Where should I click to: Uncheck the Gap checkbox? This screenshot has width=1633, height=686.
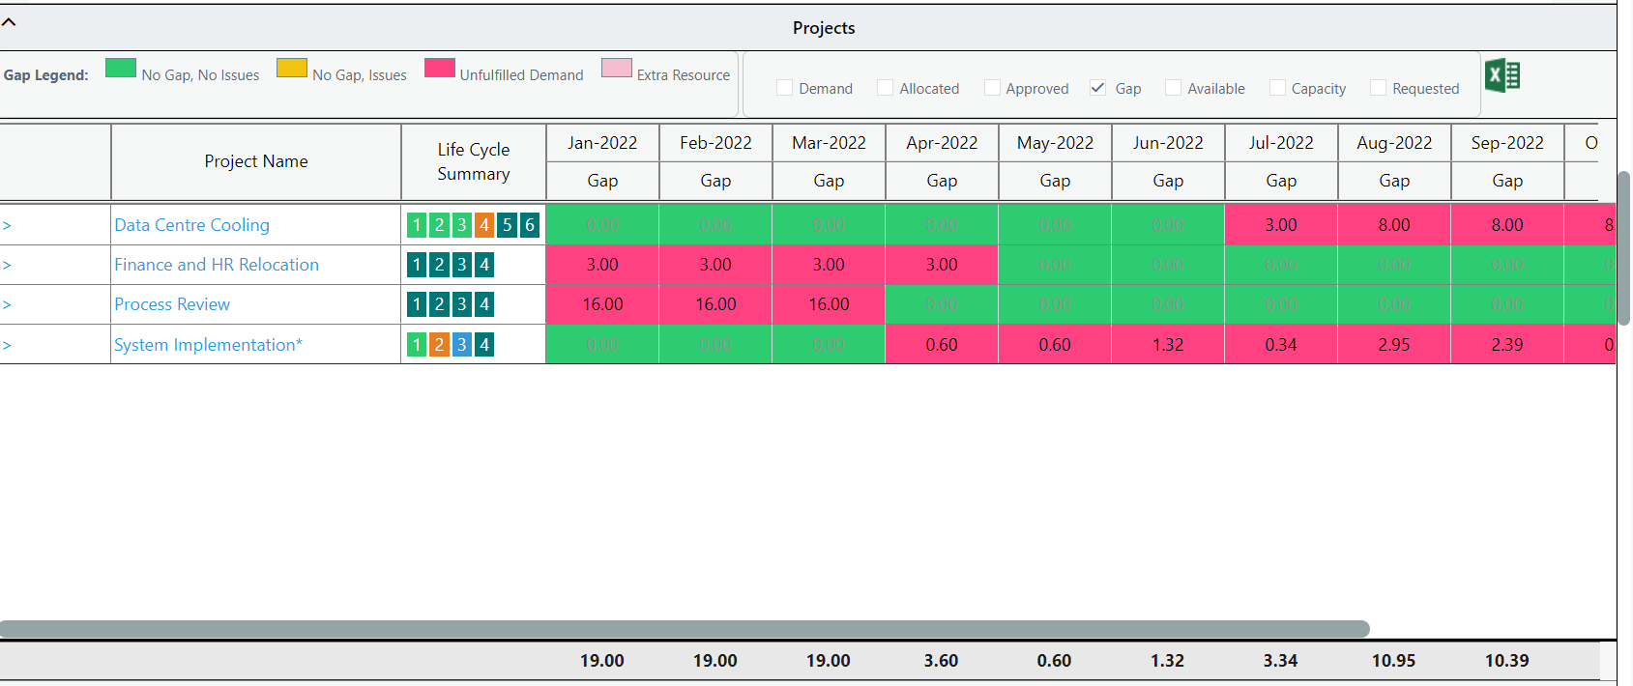(1097, 88)
